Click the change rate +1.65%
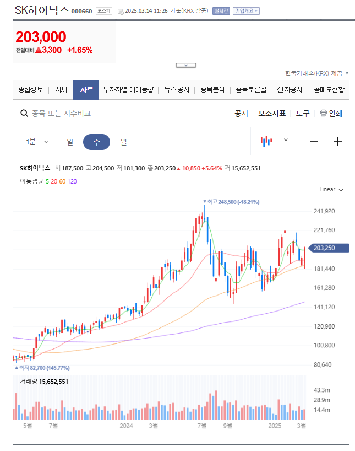Screen dimensions: 355x451 [80, 50]
